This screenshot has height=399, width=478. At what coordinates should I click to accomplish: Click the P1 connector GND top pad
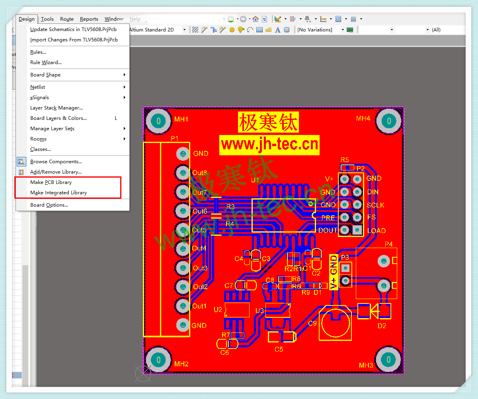point(183,154)
